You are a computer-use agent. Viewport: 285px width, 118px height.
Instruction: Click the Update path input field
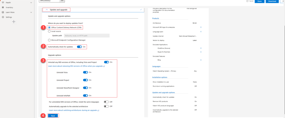pos(87,36)
